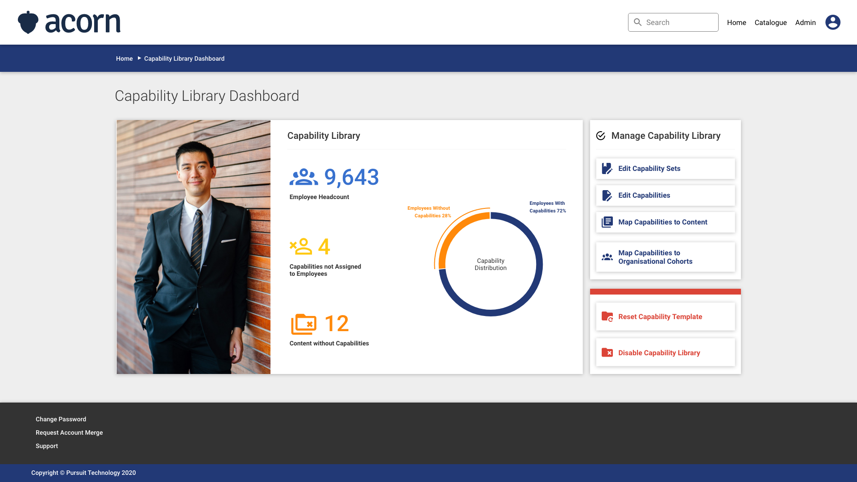The image size is (857, 482).
Task: Click the Employee Headcount people icon
Action: pyautogui.click(x=304, y=177)
